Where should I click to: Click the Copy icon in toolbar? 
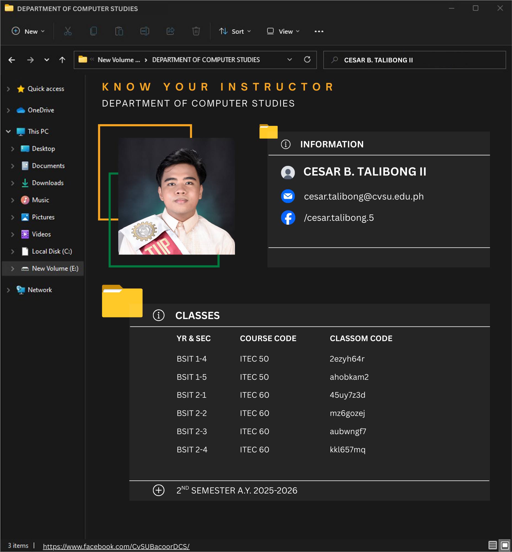94,31
